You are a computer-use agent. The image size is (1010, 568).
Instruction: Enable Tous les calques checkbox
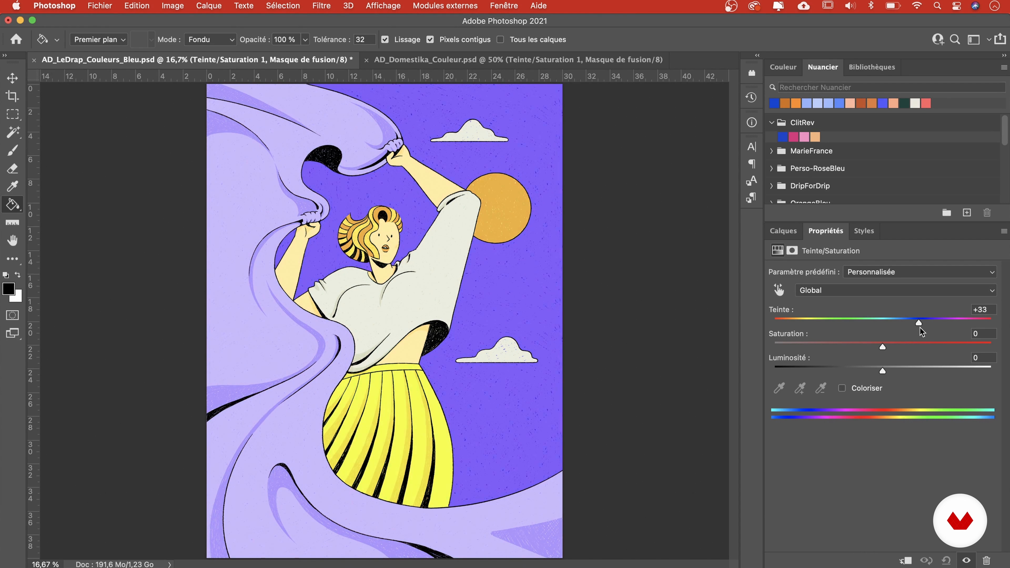[500, 39]
